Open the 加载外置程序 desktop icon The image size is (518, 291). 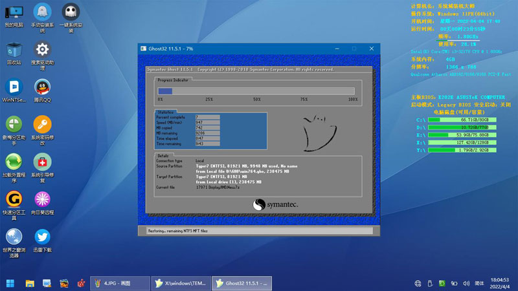tap(14, 168)
